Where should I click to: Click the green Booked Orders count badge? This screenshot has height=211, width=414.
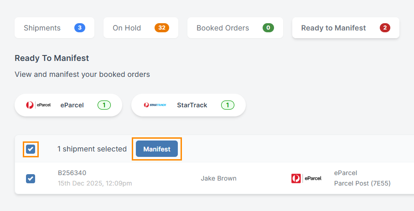(268, 28)
